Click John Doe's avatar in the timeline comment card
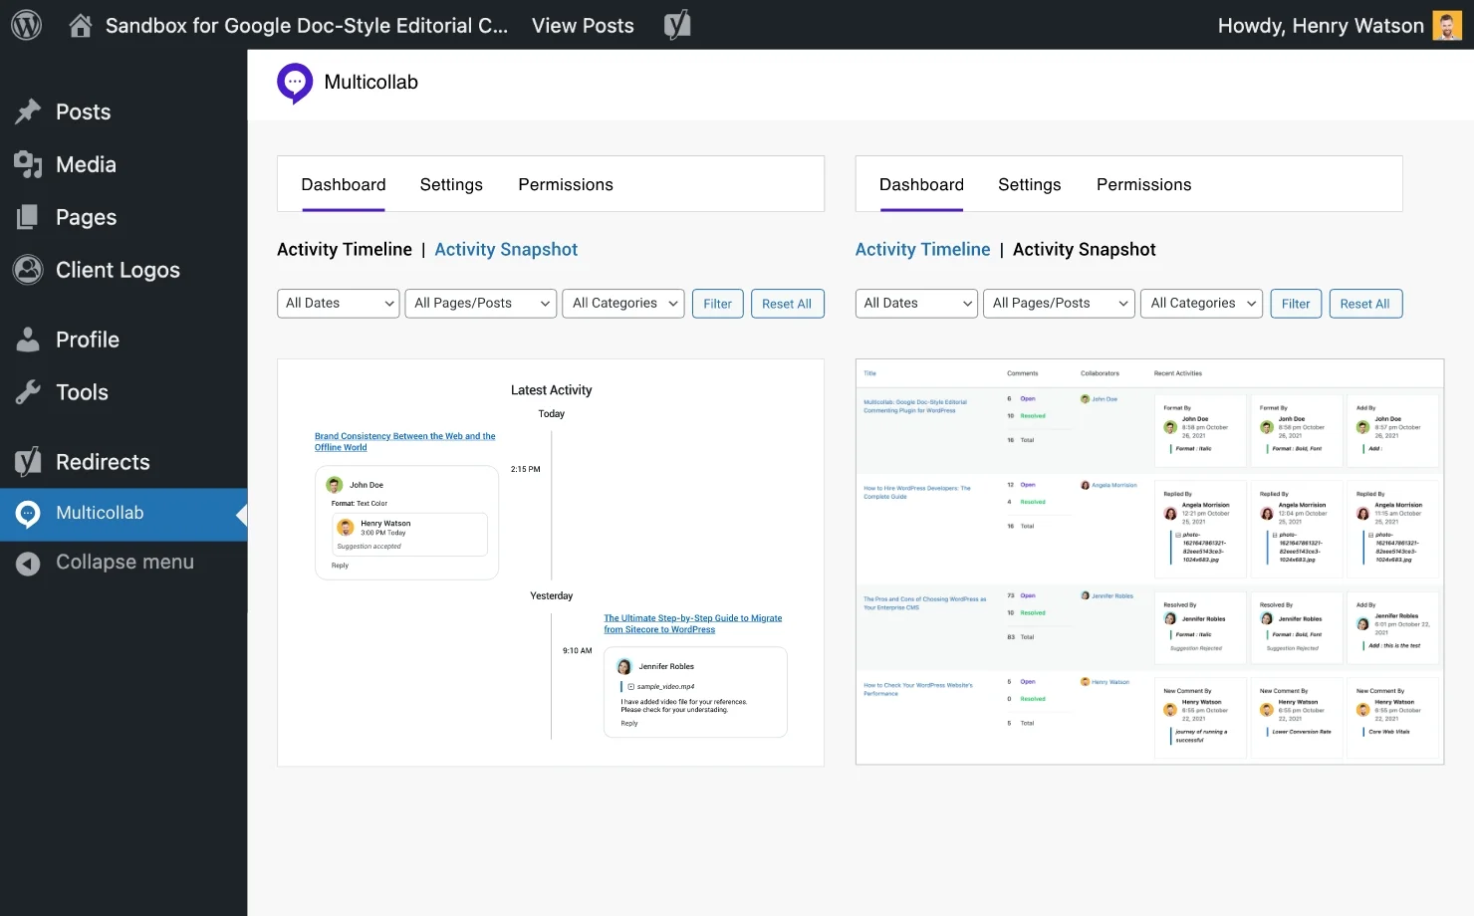The image size is (1474, 916). [x=335, y=485]
